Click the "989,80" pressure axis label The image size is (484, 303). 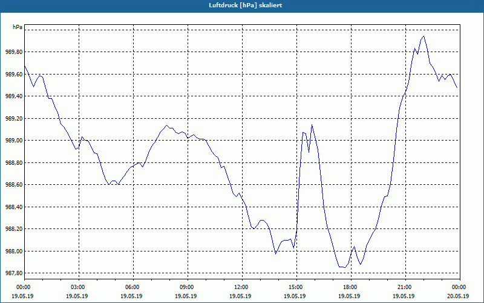tap(14, 52)
